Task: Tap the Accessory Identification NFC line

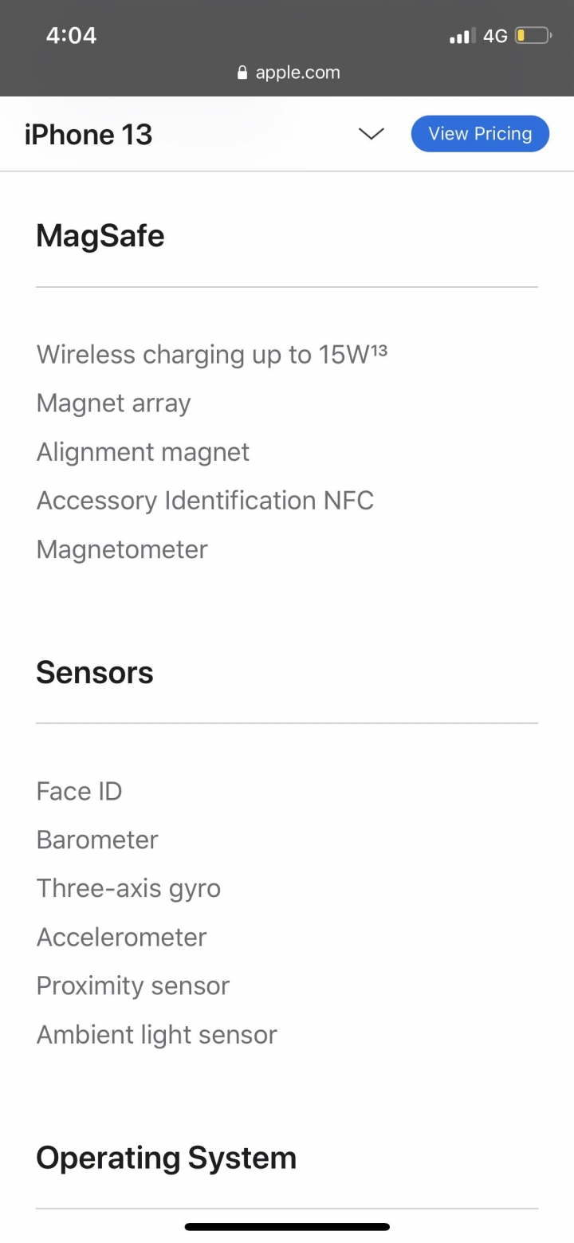Action: click(205, 501)
